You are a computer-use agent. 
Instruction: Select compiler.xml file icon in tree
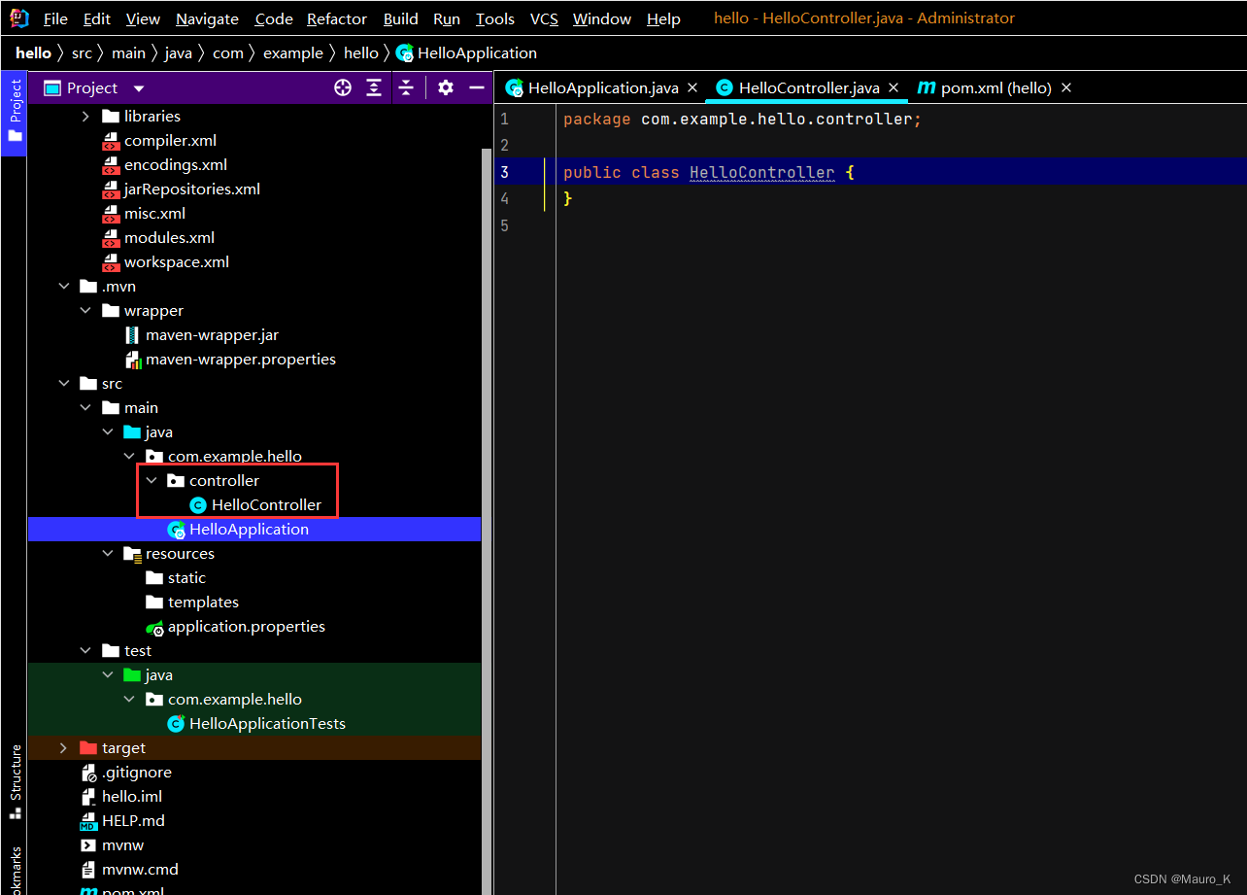tap(111, 141)
